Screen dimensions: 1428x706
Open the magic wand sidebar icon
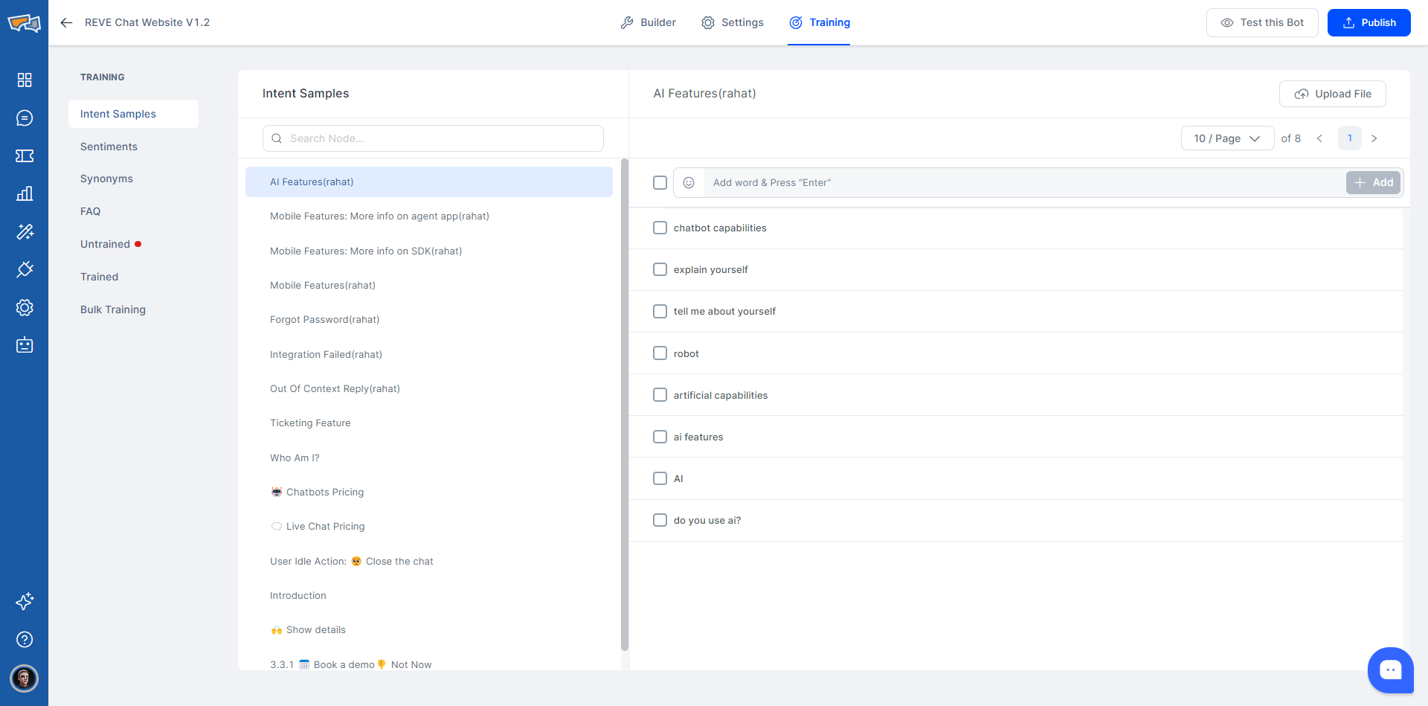tap(25, 231)
